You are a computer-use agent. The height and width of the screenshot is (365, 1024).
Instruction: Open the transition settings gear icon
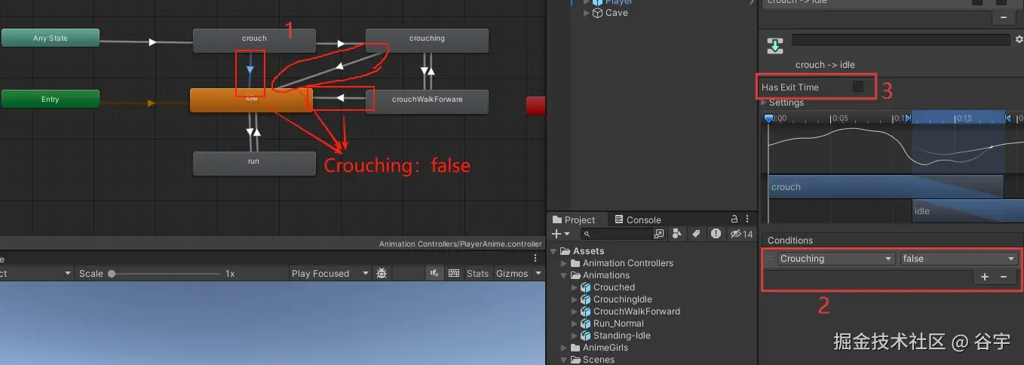1019,39
